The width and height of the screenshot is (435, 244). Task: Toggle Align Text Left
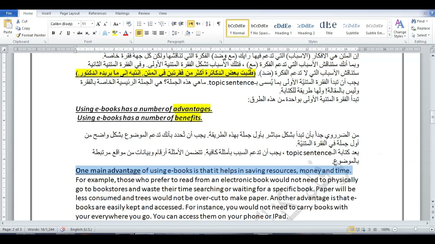click(x=139, y=33)
